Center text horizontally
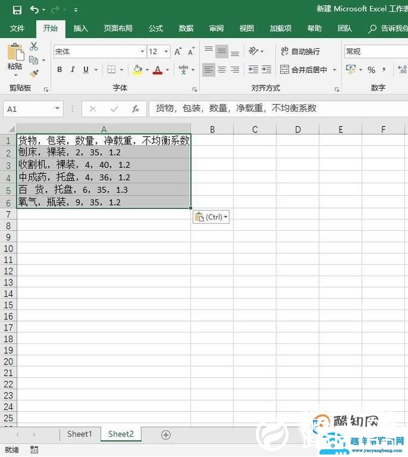The image size is (408, 457). point(222,70)
